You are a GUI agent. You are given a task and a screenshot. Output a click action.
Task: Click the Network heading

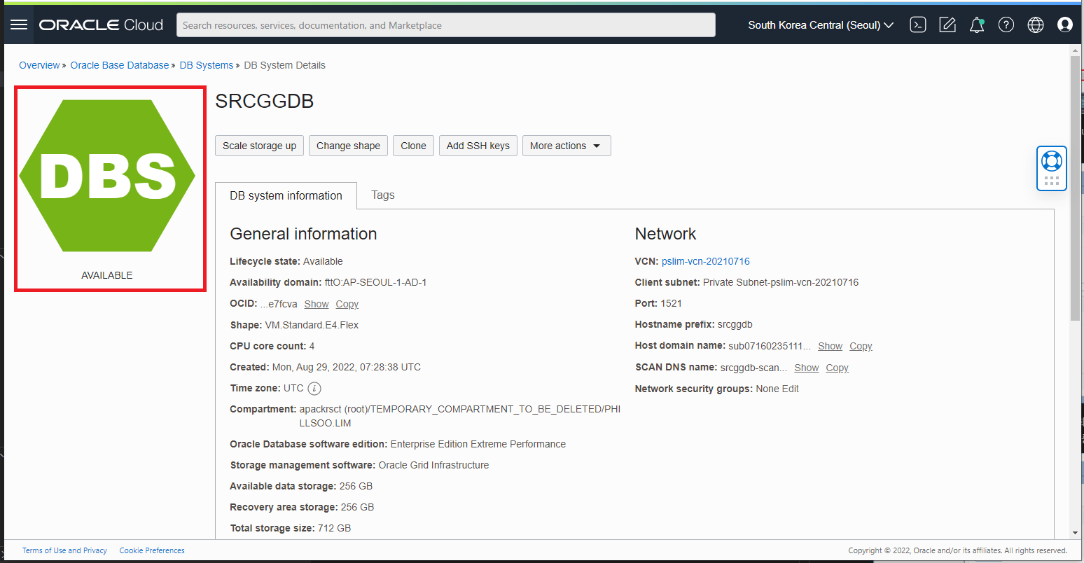pyautogui.click(x=665, y=234)
